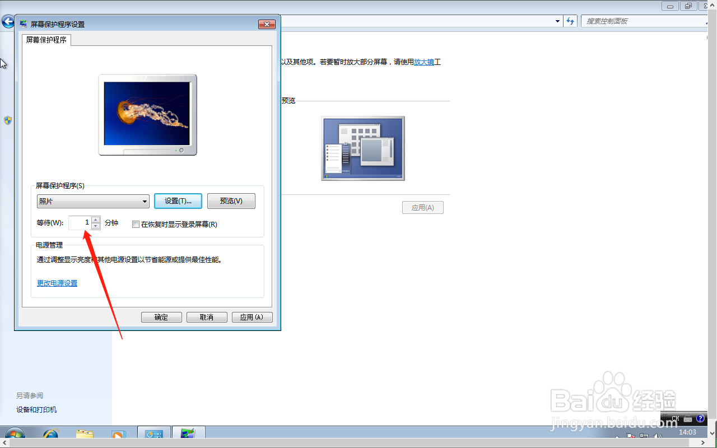Click the disabled 应用(A) button in Control Panel
717x448 pixels.
coord(423,208)
